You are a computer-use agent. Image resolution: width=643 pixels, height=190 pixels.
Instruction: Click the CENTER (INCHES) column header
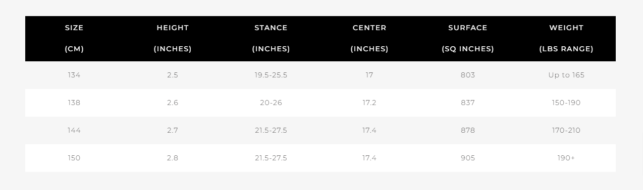(369, 39)
